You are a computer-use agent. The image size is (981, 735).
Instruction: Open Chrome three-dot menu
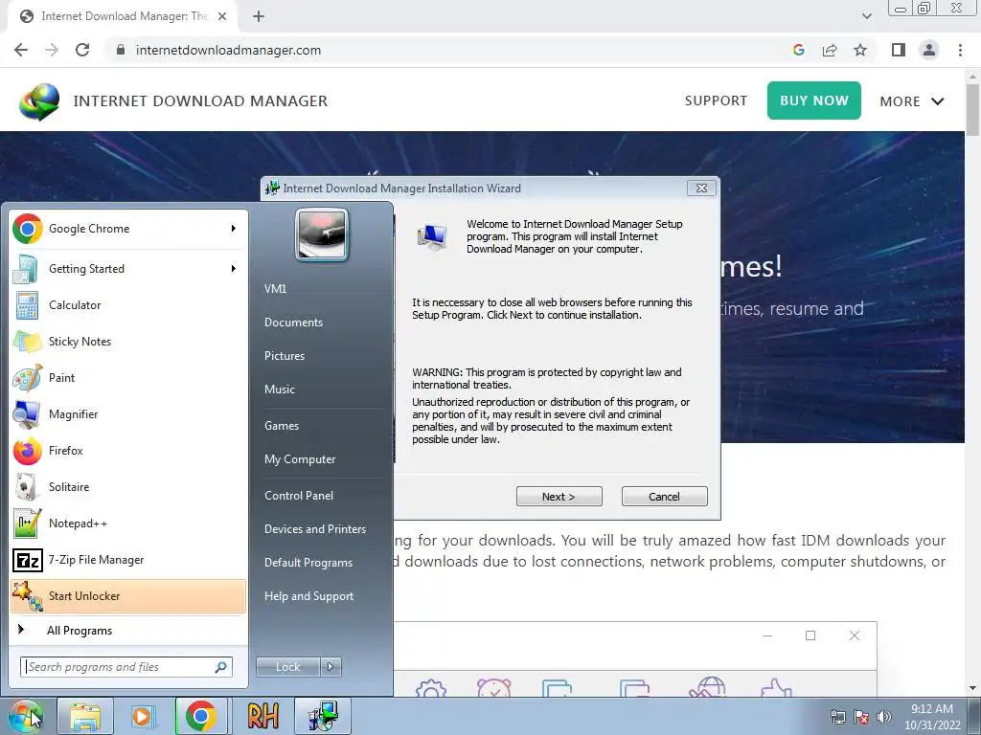point(960,50)
